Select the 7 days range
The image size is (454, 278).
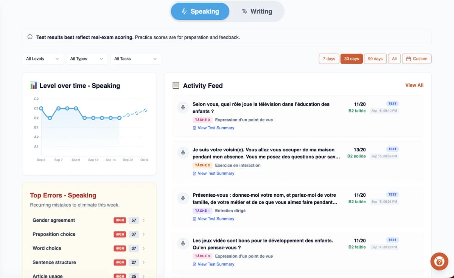point(329,59)
